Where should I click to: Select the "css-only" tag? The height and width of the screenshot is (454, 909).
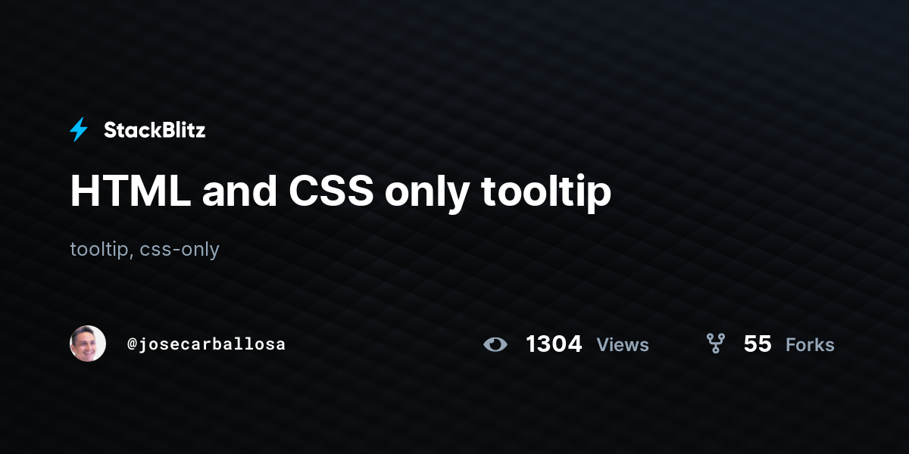point(180,249)
